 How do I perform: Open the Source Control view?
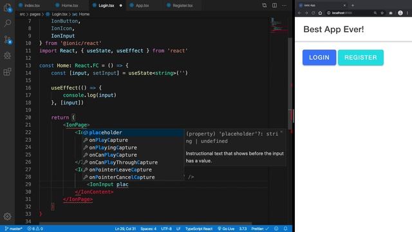click(x=7, y=40)
